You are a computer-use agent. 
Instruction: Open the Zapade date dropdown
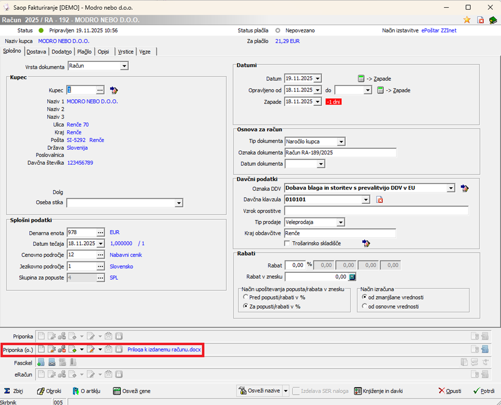point(317,102)
